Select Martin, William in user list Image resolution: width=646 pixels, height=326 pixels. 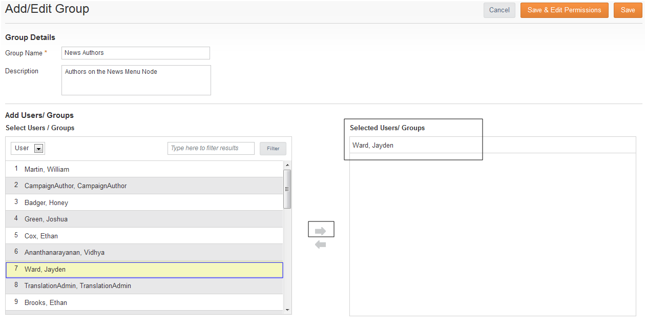[47, 169]
